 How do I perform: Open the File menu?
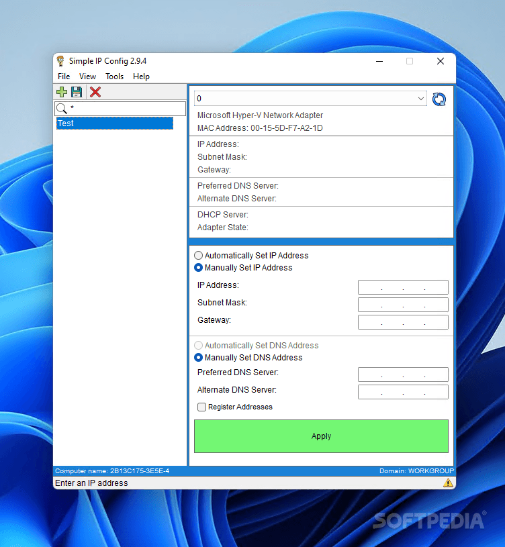coord(64,77)
